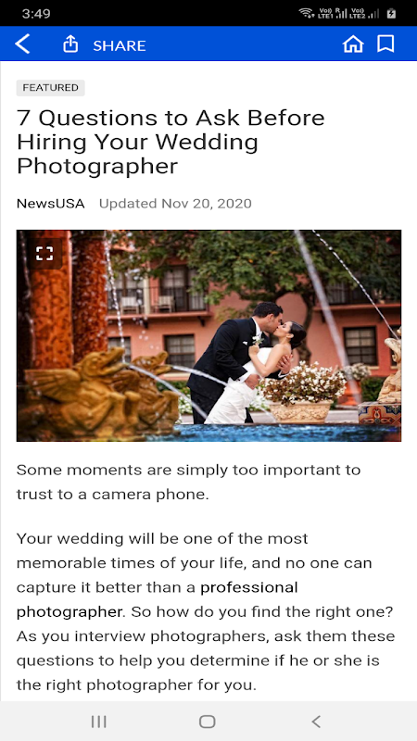Bookmark this article with the bookmark icon
Screen dimensions: 417x741
tap(385, 44)
